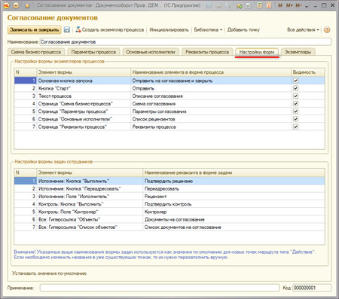Select the Подтвердить контроль cell
The height and width of the screenshot is (299, 339).
(234, 204)
